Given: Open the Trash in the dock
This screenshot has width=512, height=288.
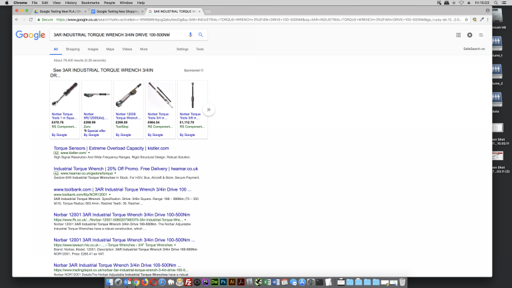Looking at the screenshot, I should (402, 282).
